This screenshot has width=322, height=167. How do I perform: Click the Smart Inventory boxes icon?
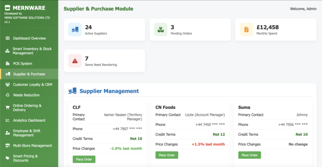tap(8, 51)
